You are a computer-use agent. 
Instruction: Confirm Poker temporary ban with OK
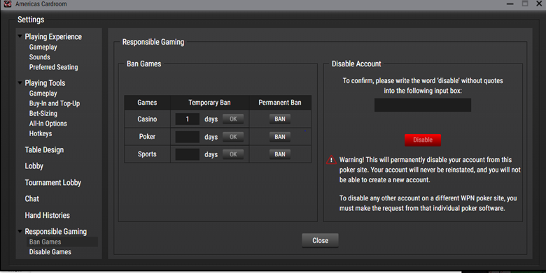[x=233, y=137]
